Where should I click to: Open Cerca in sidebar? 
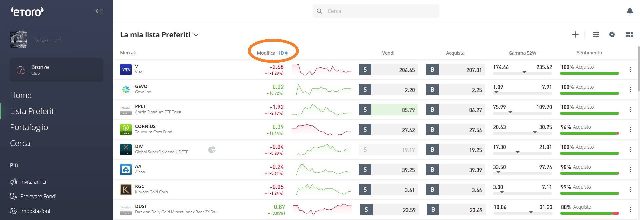coord(20,143)
